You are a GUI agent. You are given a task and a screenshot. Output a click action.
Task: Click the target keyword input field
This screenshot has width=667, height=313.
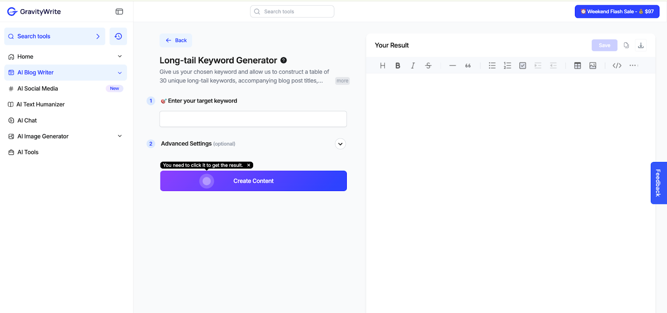253,119
